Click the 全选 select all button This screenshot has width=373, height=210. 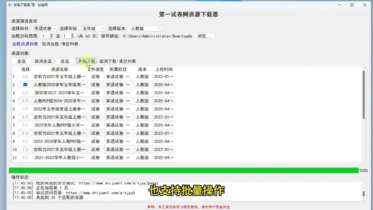coord(21,61)
